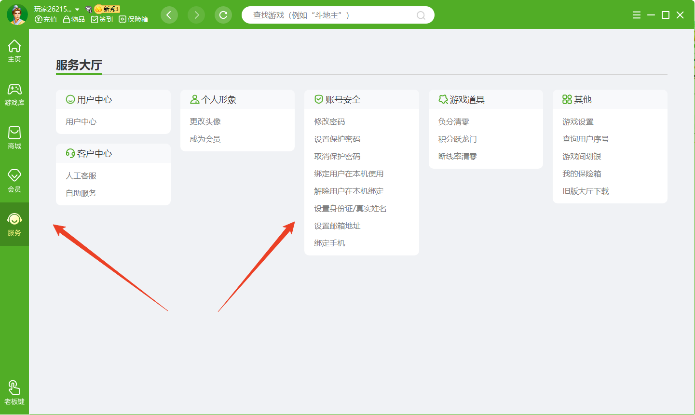Open 设置保护密码 link
The height and width of the screenshot is (415, 695).
pyautogui.click(x=337, y=139)
